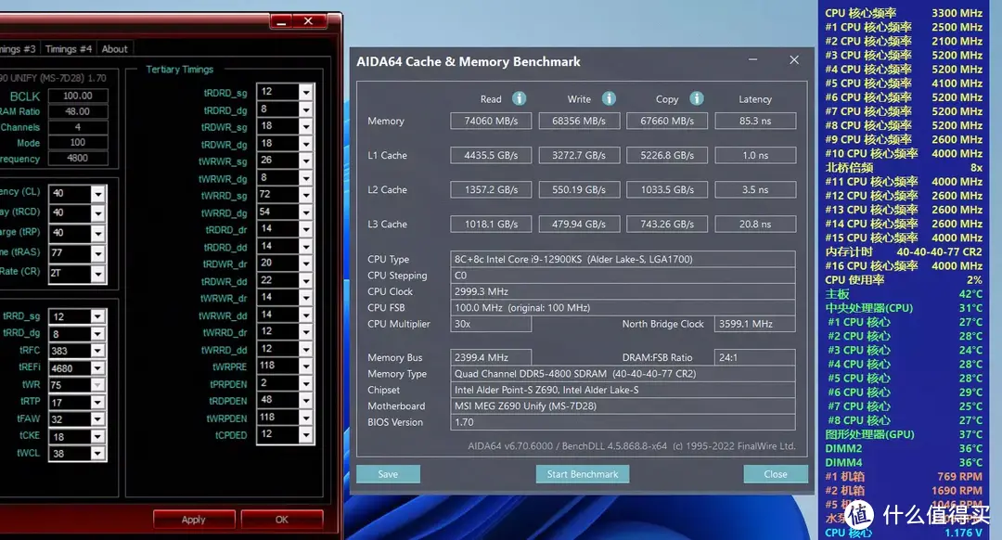
Task: Click the Memory Type field Quad Channel DDR5-4800
Action: tap(623, 374)
